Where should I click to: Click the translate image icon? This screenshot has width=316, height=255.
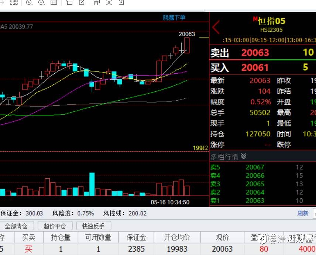[97, 3]
